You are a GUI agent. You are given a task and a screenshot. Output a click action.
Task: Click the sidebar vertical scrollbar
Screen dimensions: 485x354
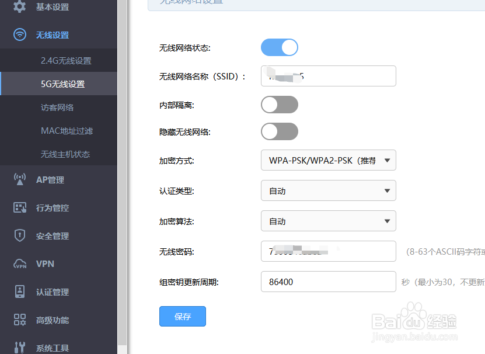click(123, 172)
